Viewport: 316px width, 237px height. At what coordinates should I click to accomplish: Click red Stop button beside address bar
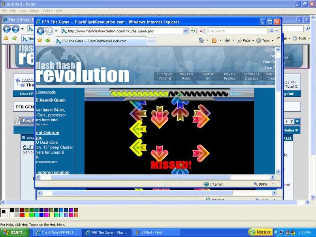pyautogui.click(x=201, y=31)
